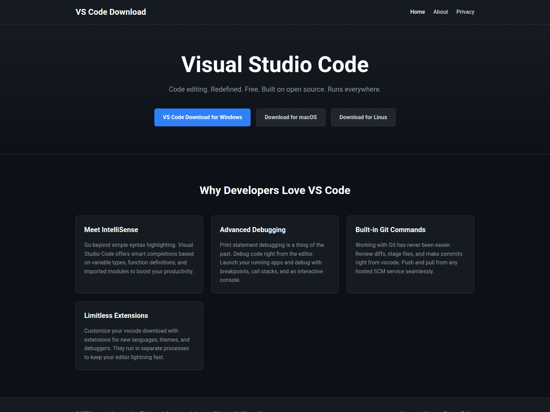The width and height of the screenshot is (550, 412).
Task: Click the Visual Studio Code main heading
Action: click(x=275, y=65)
